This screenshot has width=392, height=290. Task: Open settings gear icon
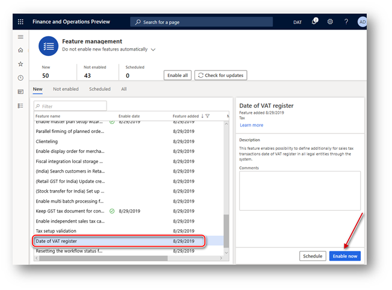pyautogui.click(x=330, y=22)
